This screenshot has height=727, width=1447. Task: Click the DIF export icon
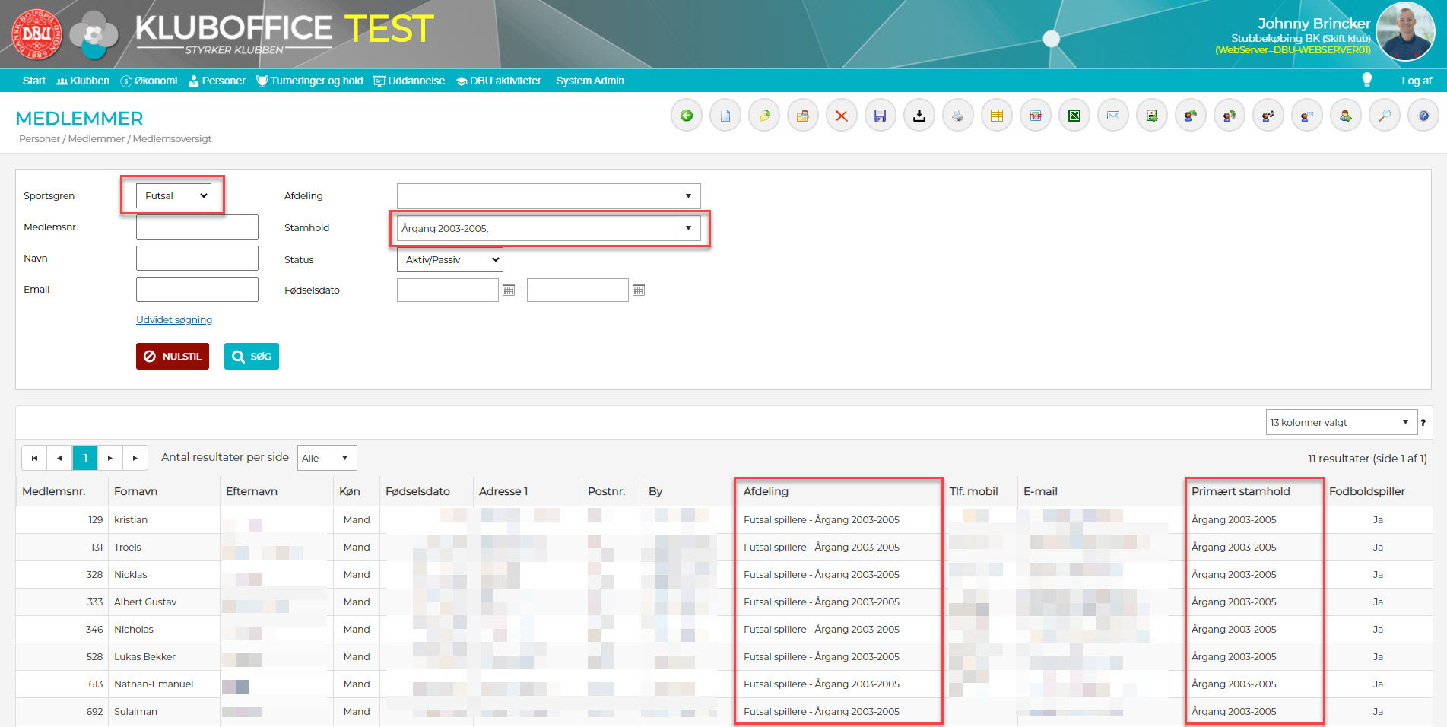pyautogui.click(x=1036, y=116)
